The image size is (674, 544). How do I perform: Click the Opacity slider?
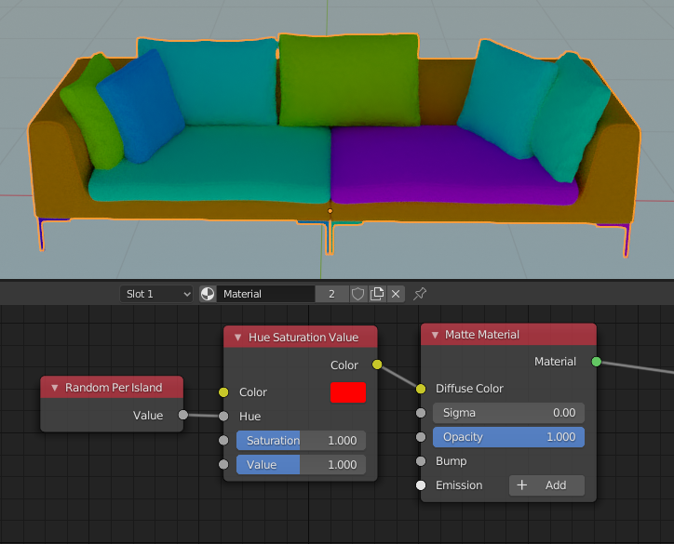pos(508,437)
